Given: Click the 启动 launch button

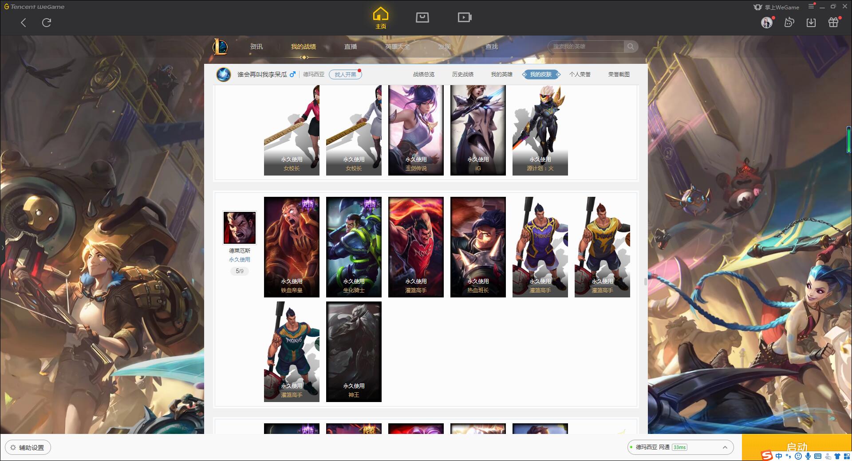Looking at the screenshot, I should (x=797, y=447).
